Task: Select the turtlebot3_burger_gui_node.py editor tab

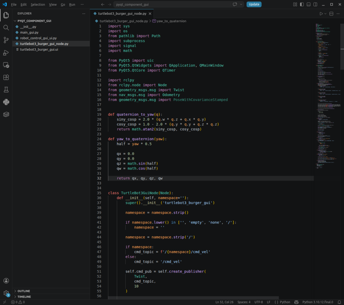Action: tap(122, 13)
